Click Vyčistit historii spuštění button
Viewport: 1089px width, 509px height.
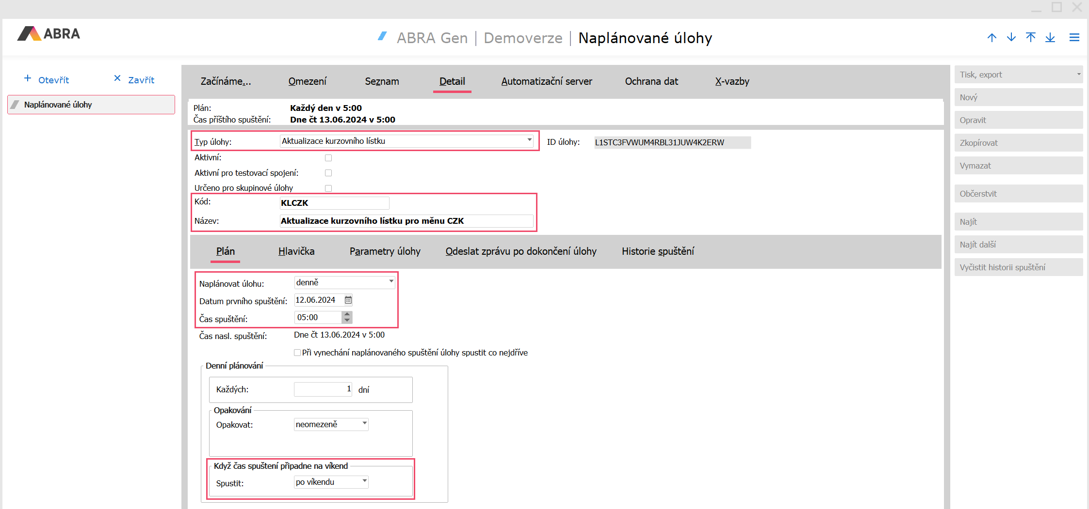click(1018, 267)
